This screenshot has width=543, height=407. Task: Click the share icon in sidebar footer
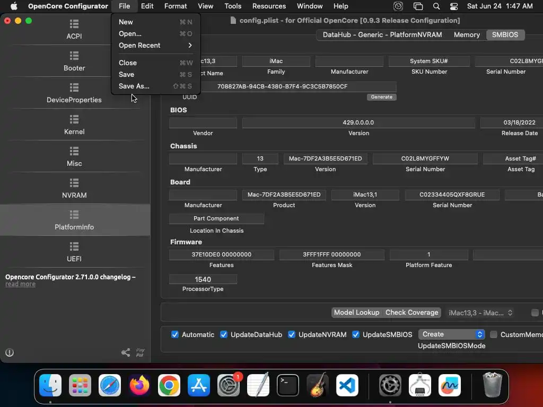pyautogui.click(x=126, y=352)
